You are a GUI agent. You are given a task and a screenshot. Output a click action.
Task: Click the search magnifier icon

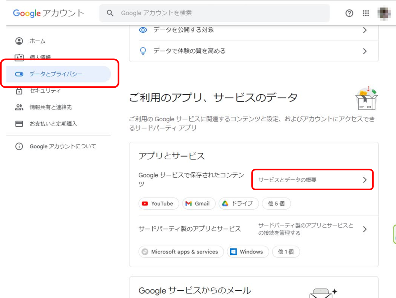pyautogui.click(x=110, y=13)
